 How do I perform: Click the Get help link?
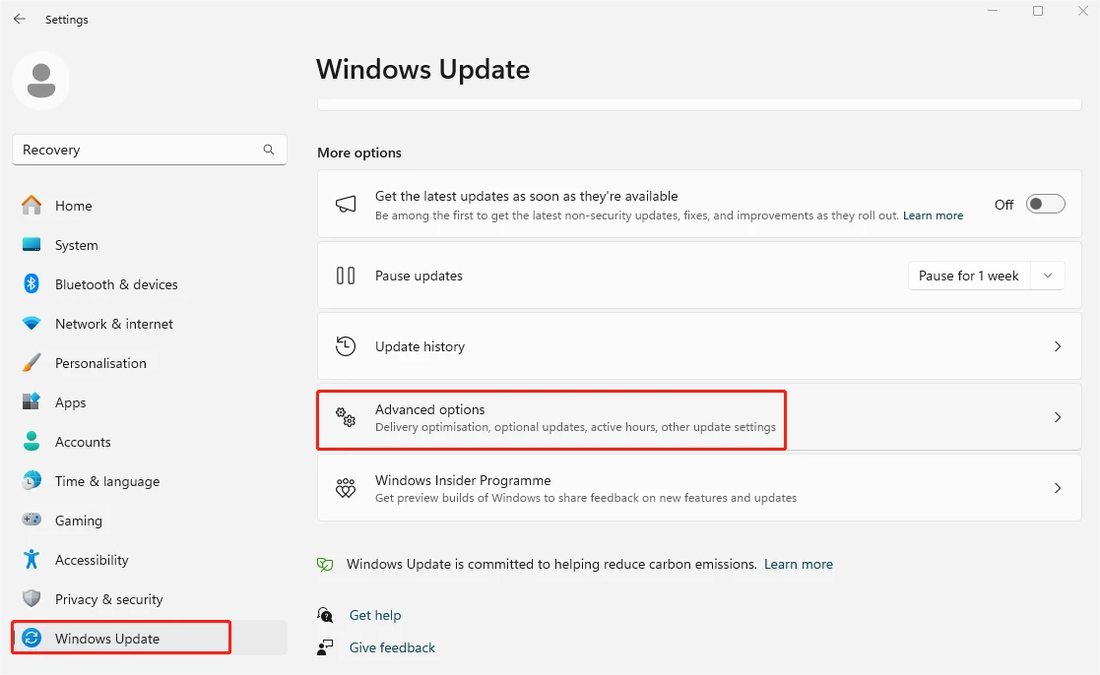pos(375,615)
